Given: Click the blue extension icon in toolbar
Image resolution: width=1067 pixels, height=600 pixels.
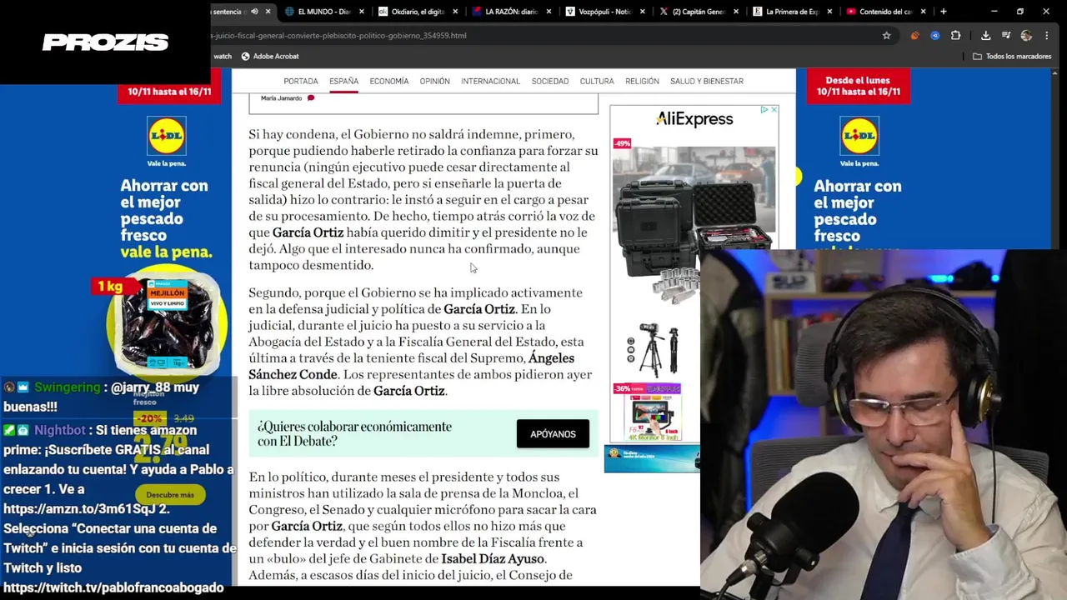Looking at the screenshot, I should tap(935, 36).
